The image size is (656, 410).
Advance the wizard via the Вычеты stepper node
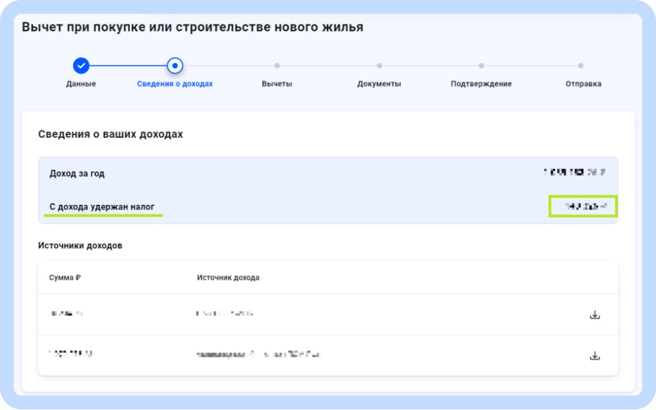point(277,65)
